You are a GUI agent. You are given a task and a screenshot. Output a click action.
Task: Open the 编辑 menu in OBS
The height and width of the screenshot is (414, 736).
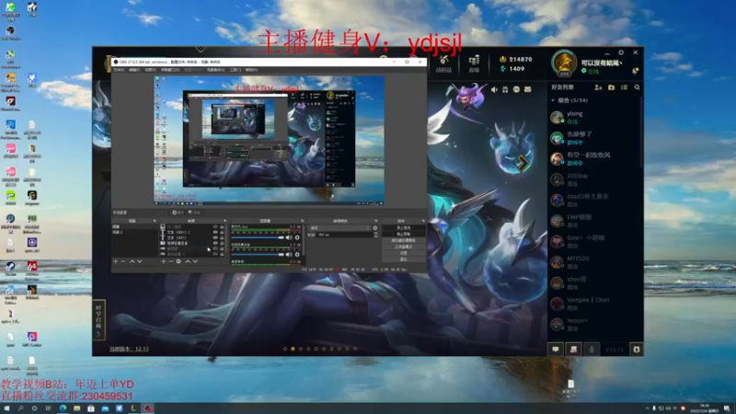134,70
